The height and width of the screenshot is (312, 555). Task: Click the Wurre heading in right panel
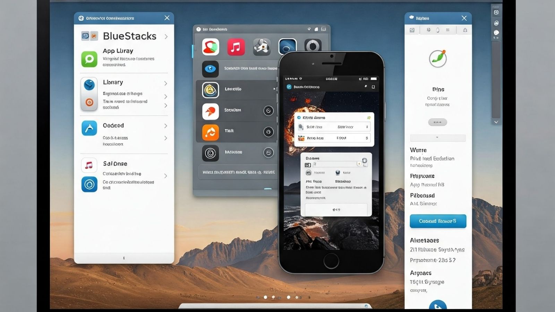[x=418, y=150]
